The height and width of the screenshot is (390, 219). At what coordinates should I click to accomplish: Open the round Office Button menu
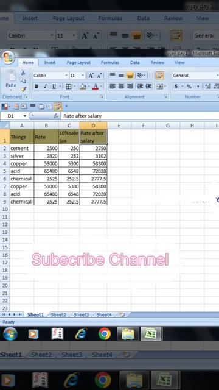pos(8,58)
